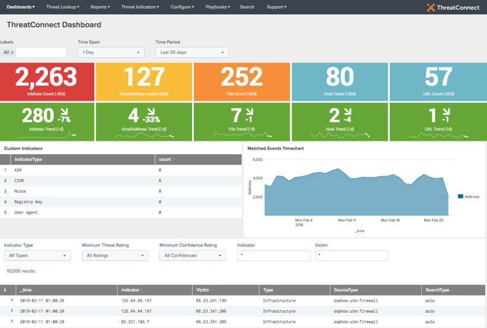Viewport: 487px width, 328px height.
Task: Expand the row with victim 66.23.241.195
Action: point(12,300)
